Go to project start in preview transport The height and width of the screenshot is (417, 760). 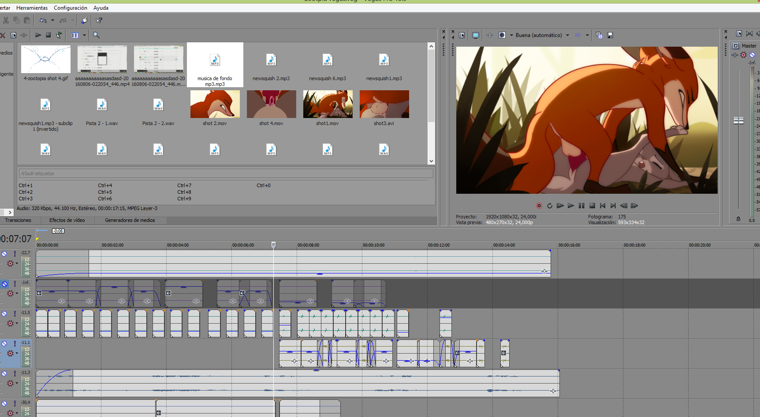603,206
